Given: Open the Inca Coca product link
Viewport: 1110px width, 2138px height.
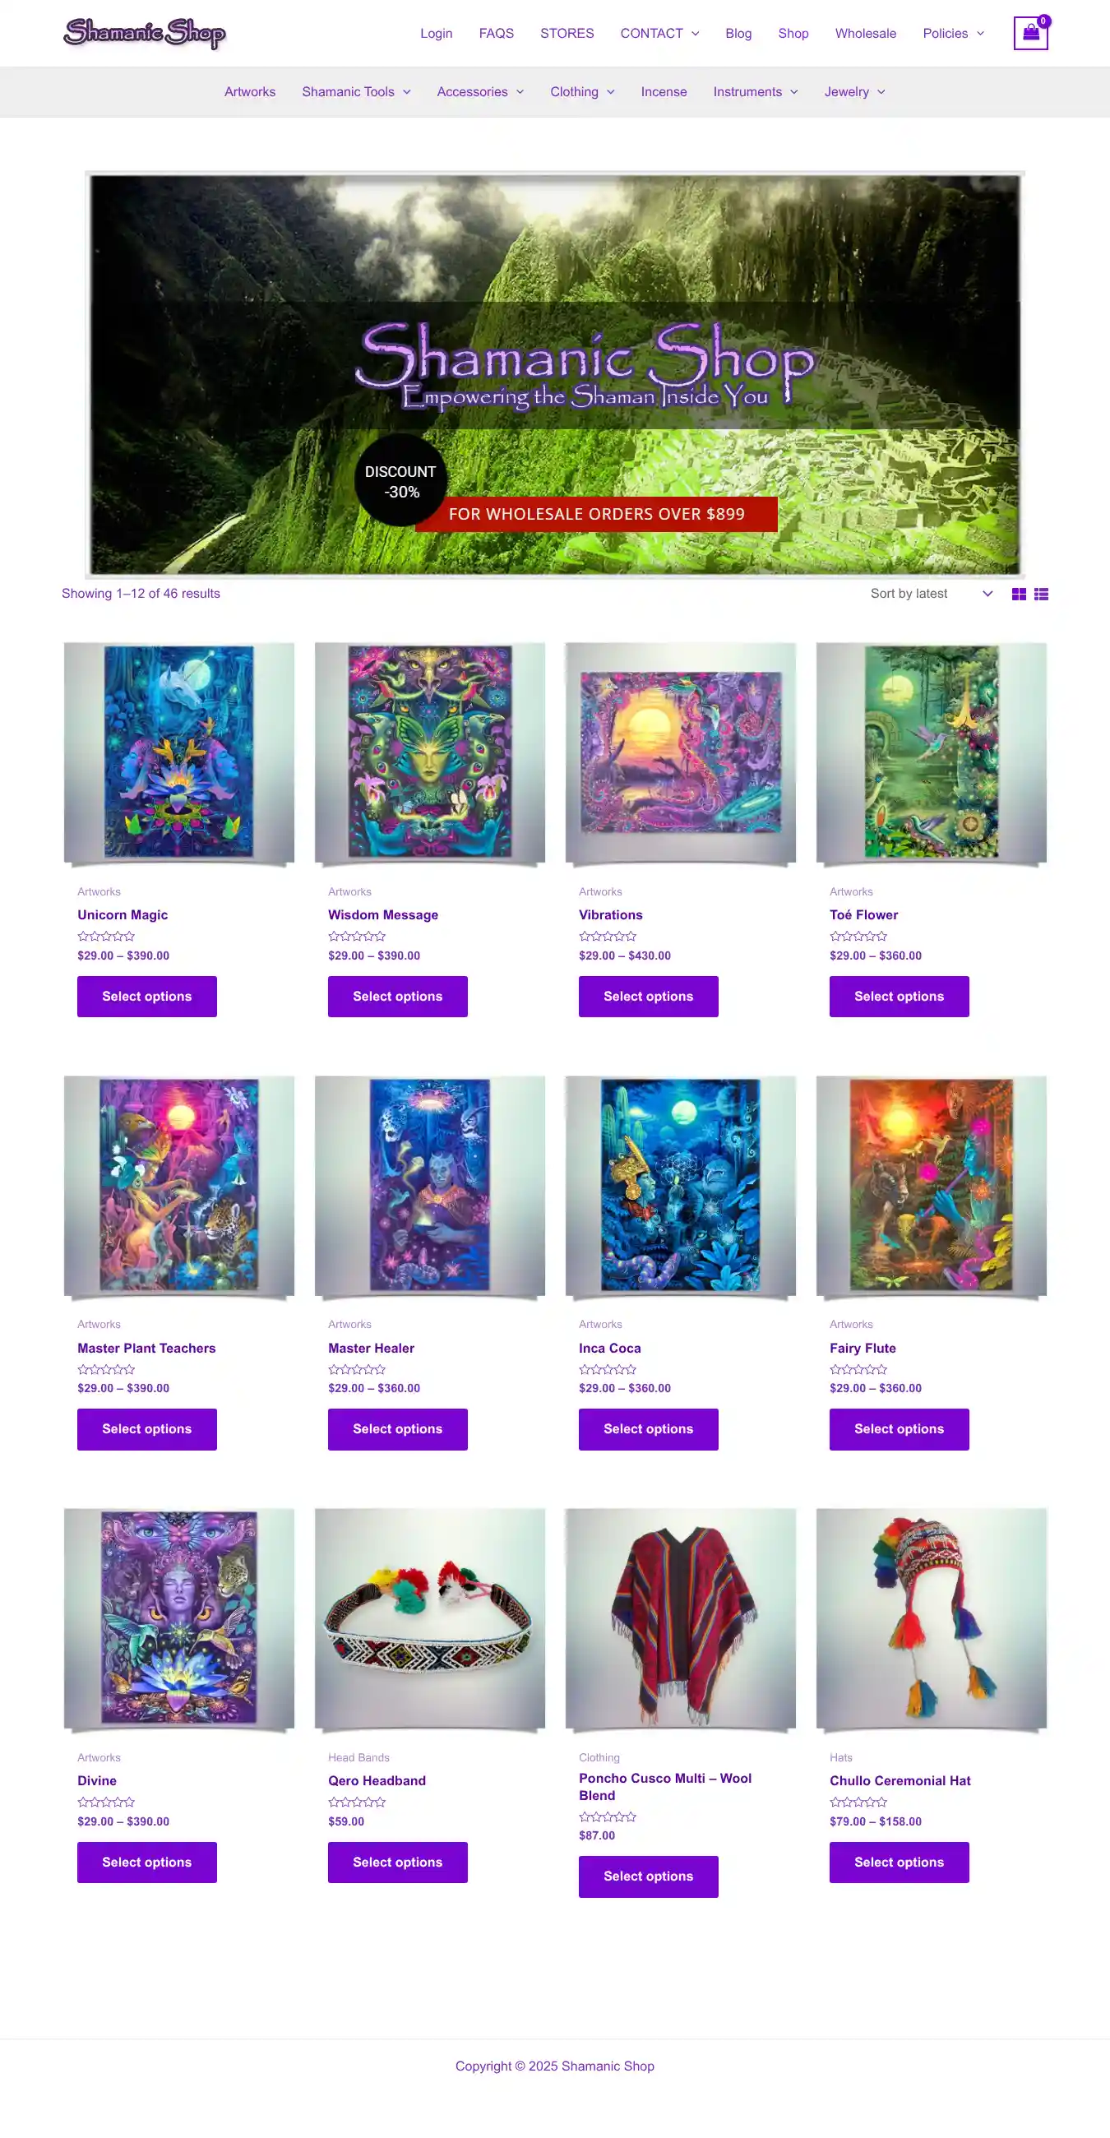Looking at the screenshot, I should click(x=610, y=1348).
